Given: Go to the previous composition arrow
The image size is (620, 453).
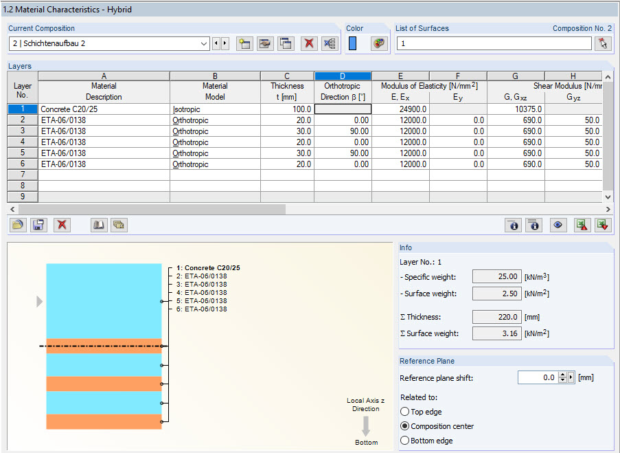Looking at the screenshot, I should 216,43.
